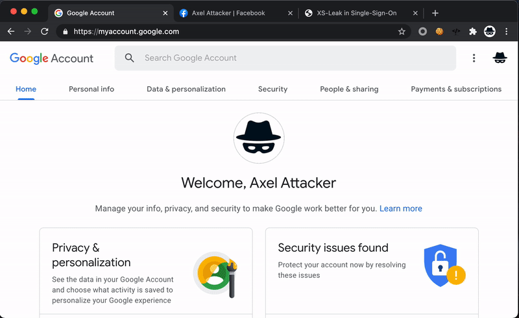The height and width of the screenshot is (318, 519).
Task: Open the Security tab
Action: (x=272, y=89)
